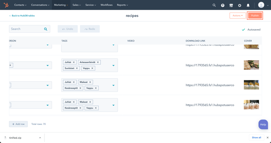
Task: Open the Contacts menu
Action: [20, 5]
